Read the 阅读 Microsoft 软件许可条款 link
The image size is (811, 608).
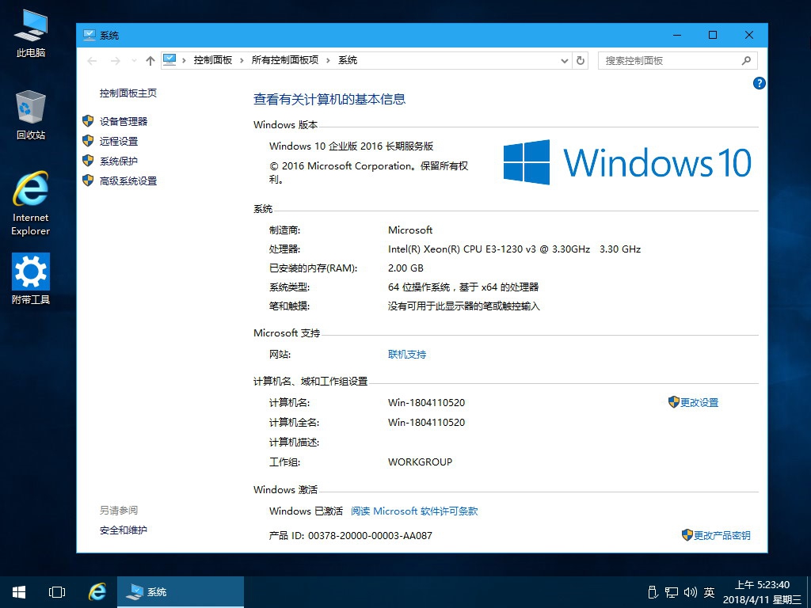414,511
